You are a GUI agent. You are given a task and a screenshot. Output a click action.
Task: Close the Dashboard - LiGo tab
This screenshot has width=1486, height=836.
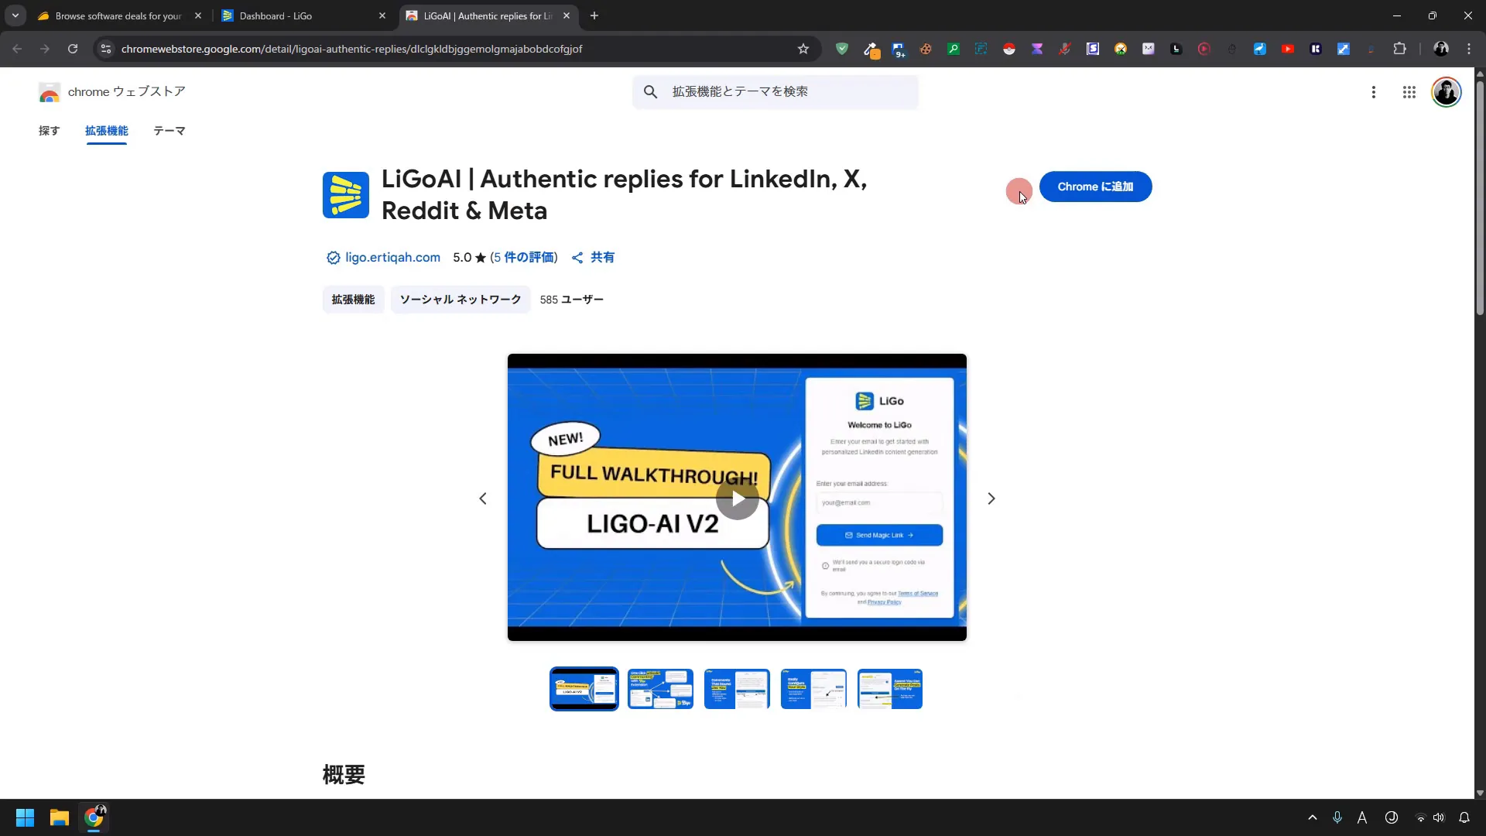(382, 15)
